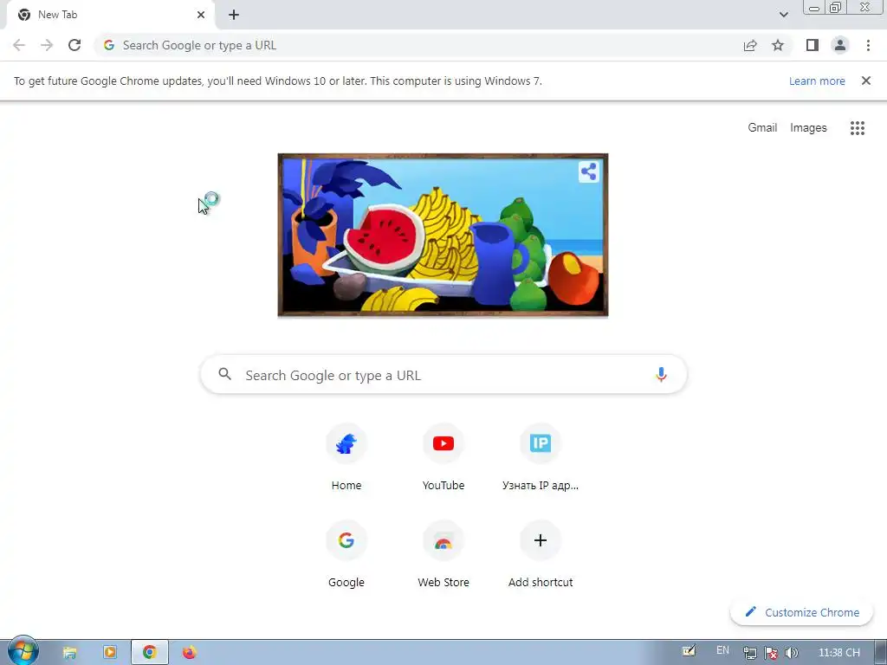Dismiss the Windows 7 update infobar
This screenshot has width=887, height=665.
point(865,81)
